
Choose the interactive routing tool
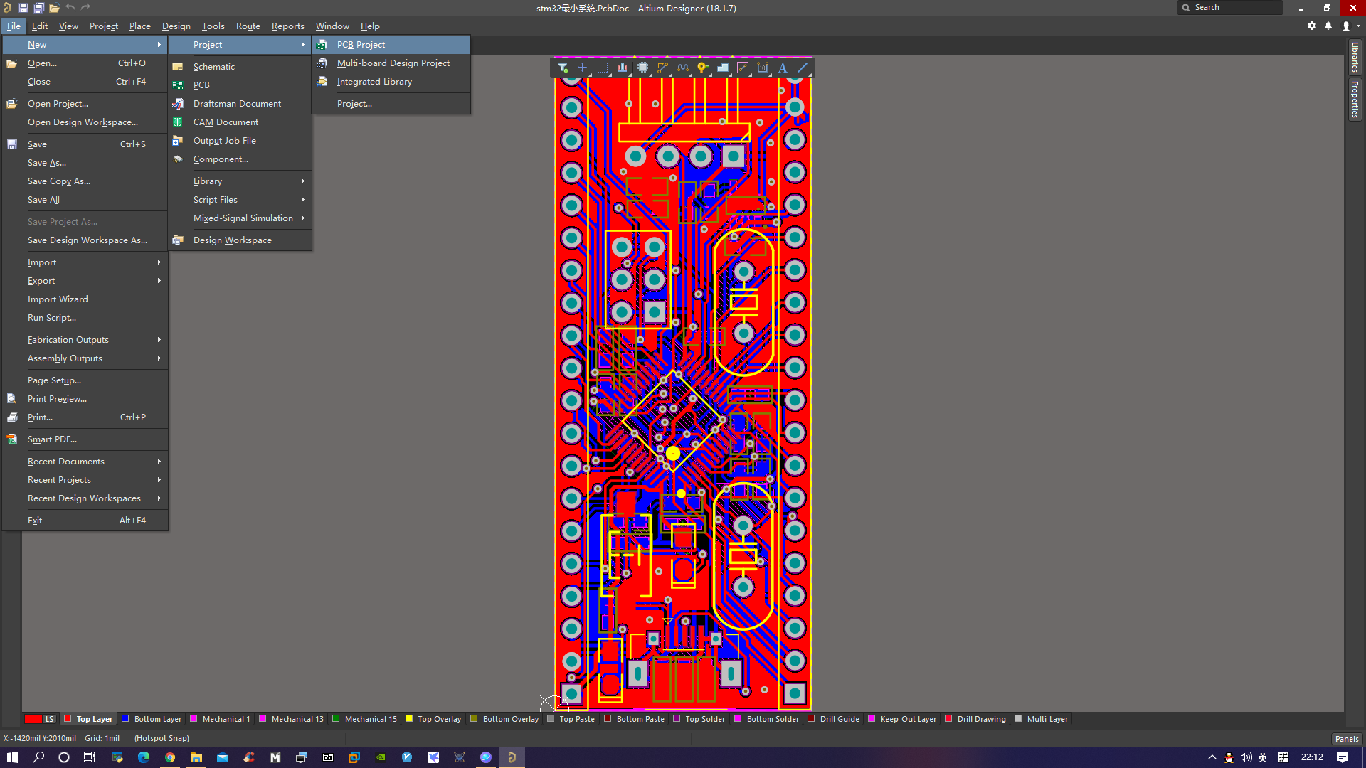(662, 68)
